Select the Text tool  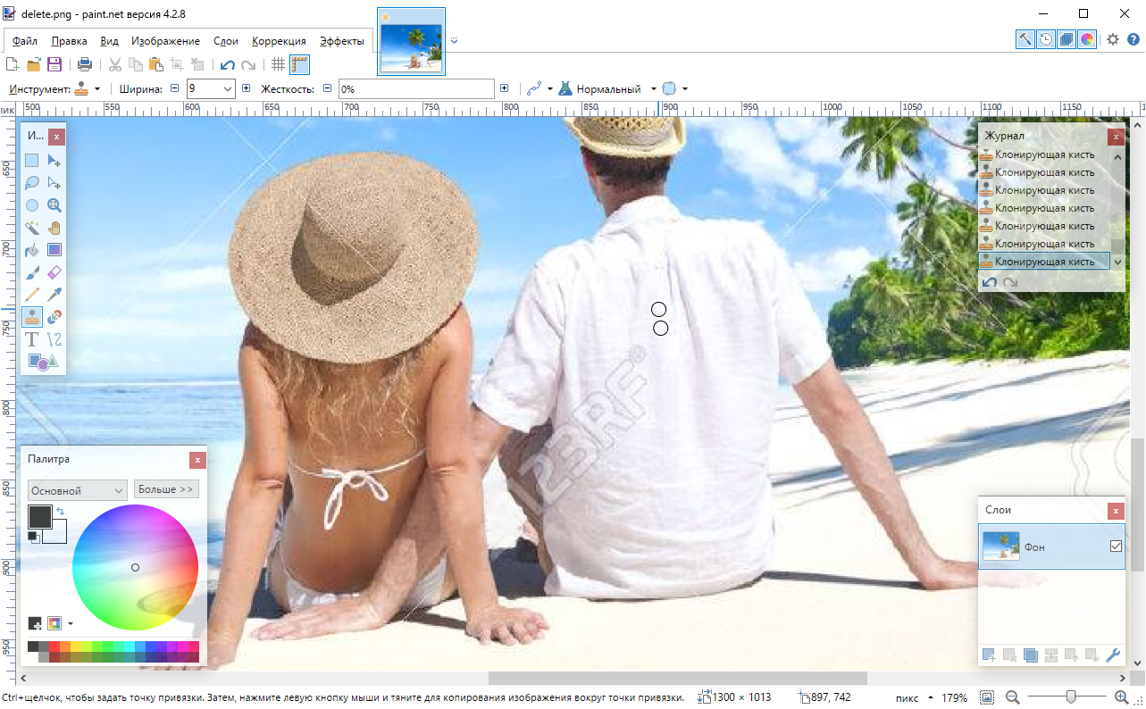(32, 338)
